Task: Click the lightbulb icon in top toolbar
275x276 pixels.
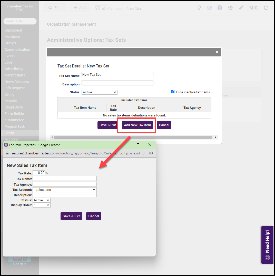Action: coord(199,8)
